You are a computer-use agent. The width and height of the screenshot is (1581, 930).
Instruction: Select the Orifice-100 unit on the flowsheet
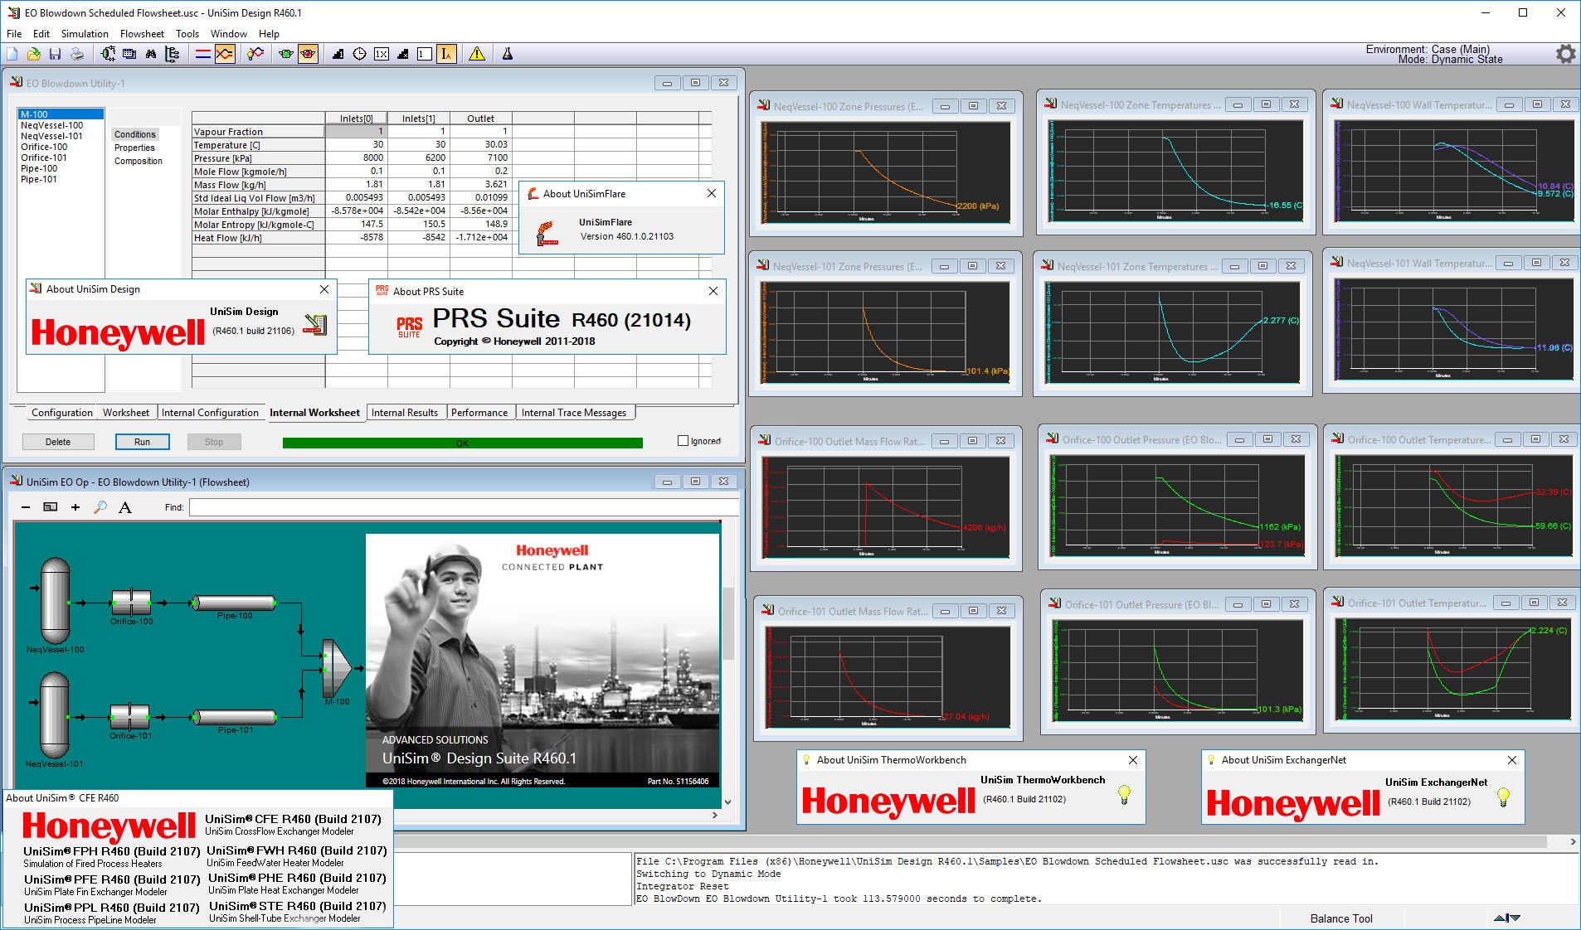pyautogui.click(x=131, y=603)
